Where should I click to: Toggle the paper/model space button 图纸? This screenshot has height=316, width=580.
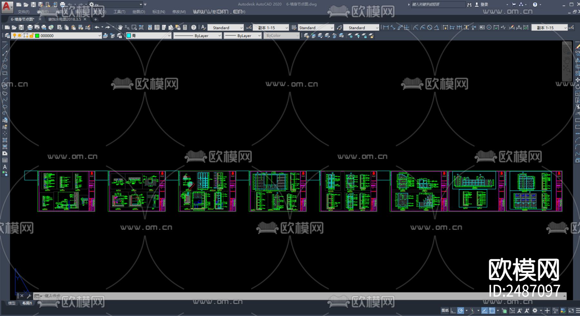click(x=445, y=311)
